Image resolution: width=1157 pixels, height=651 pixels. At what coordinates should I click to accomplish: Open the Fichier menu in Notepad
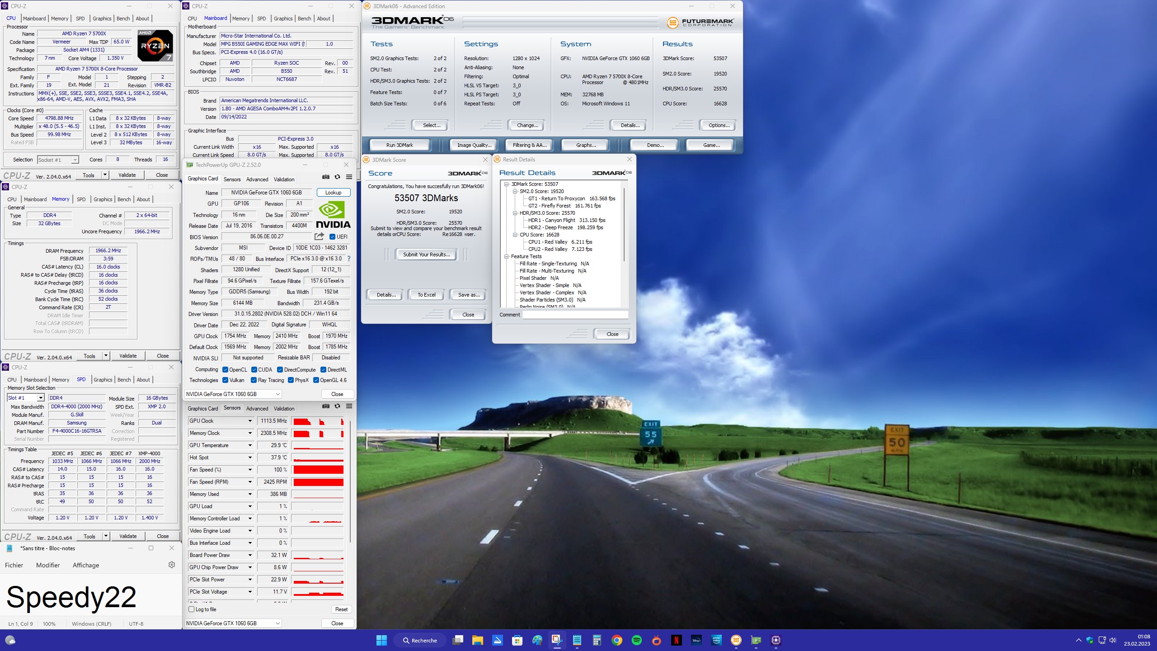click(14, 565)
